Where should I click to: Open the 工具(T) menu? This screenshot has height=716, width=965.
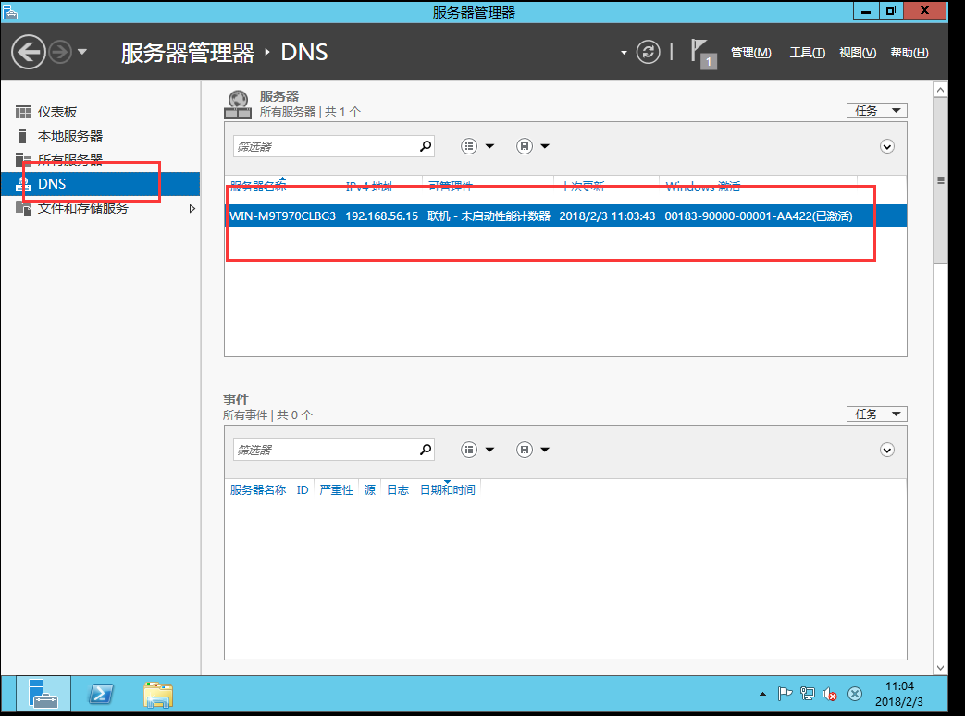tap(807, 53)
